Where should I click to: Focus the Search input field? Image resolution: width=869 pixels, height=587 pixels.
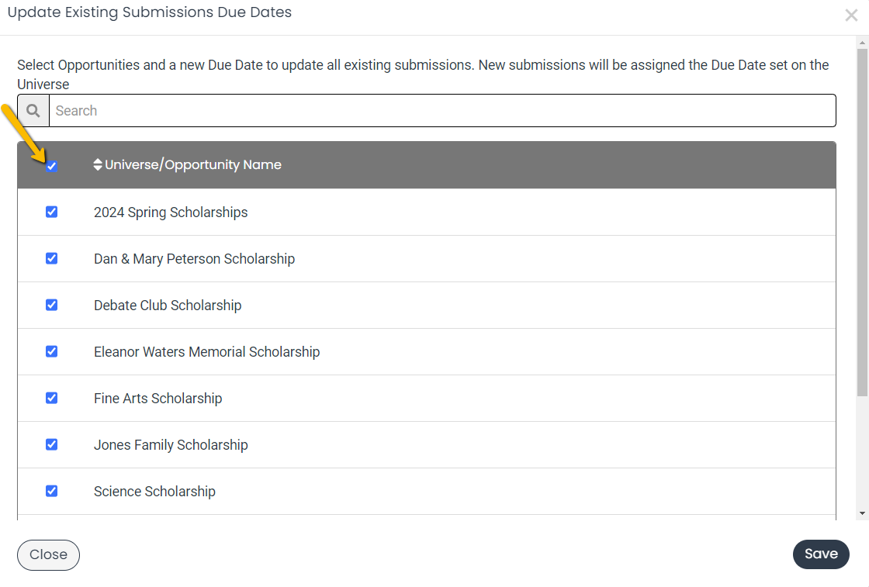tap(442, 111)
